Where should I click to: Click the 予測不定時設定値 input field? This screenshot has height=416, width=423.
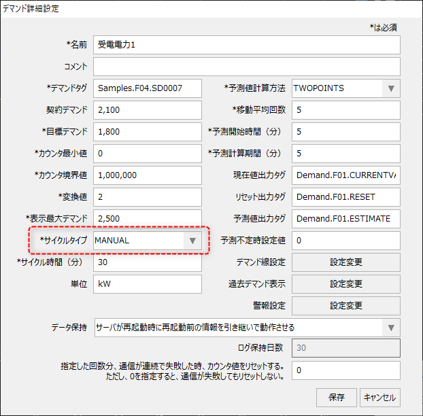[x=346, y=241]
